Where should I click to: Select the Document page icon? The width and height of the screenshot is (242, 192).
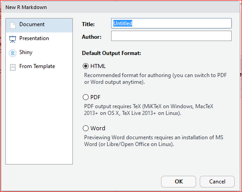tap(13, 25)
